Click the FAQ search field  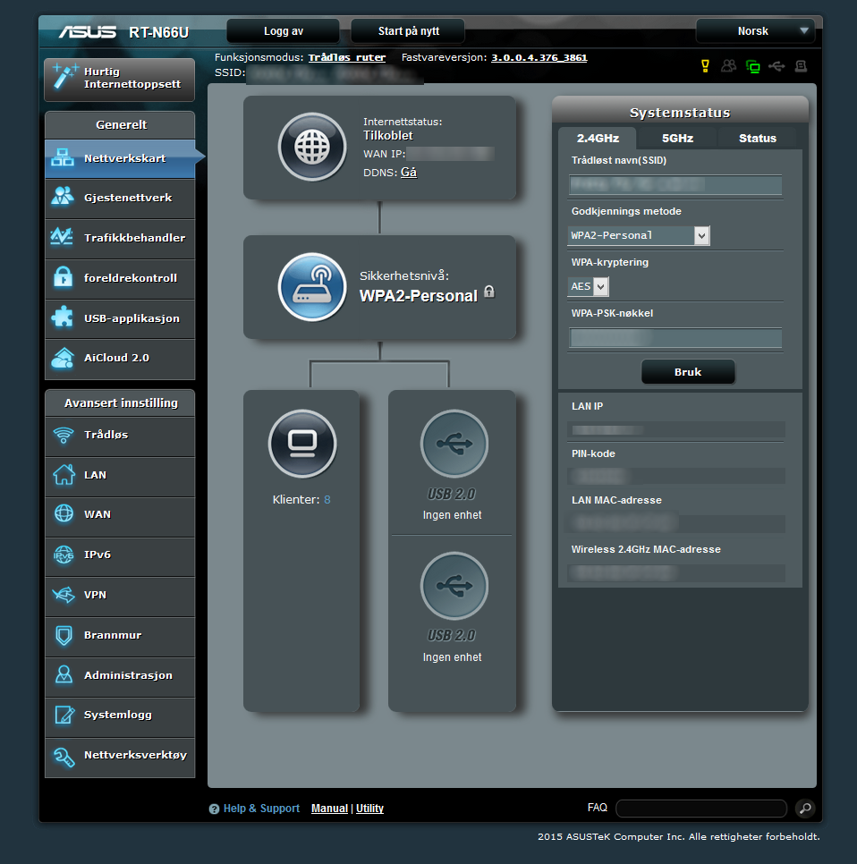click(x=701, y=809)
